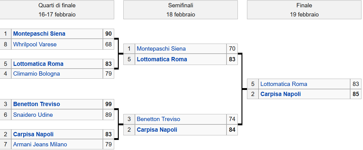Open Lottomatica Roma link in the final
The height and width of the screenshot is (150, 363).
pos(284,84)
